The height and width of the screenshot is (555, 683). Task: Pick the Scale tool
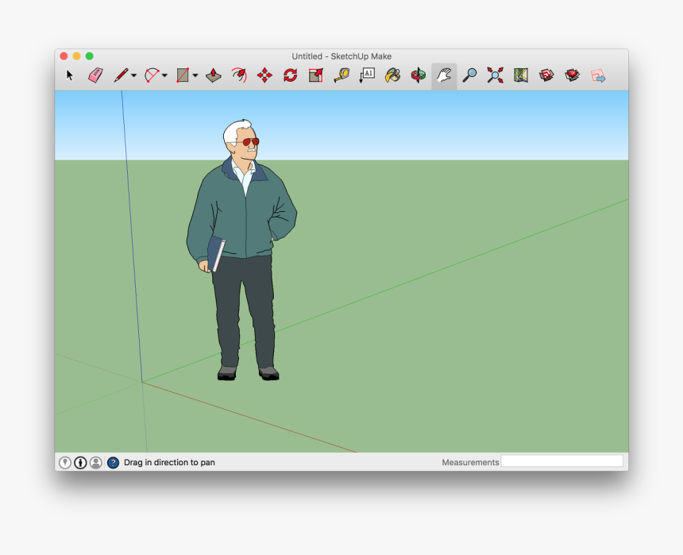click(316, 75)
